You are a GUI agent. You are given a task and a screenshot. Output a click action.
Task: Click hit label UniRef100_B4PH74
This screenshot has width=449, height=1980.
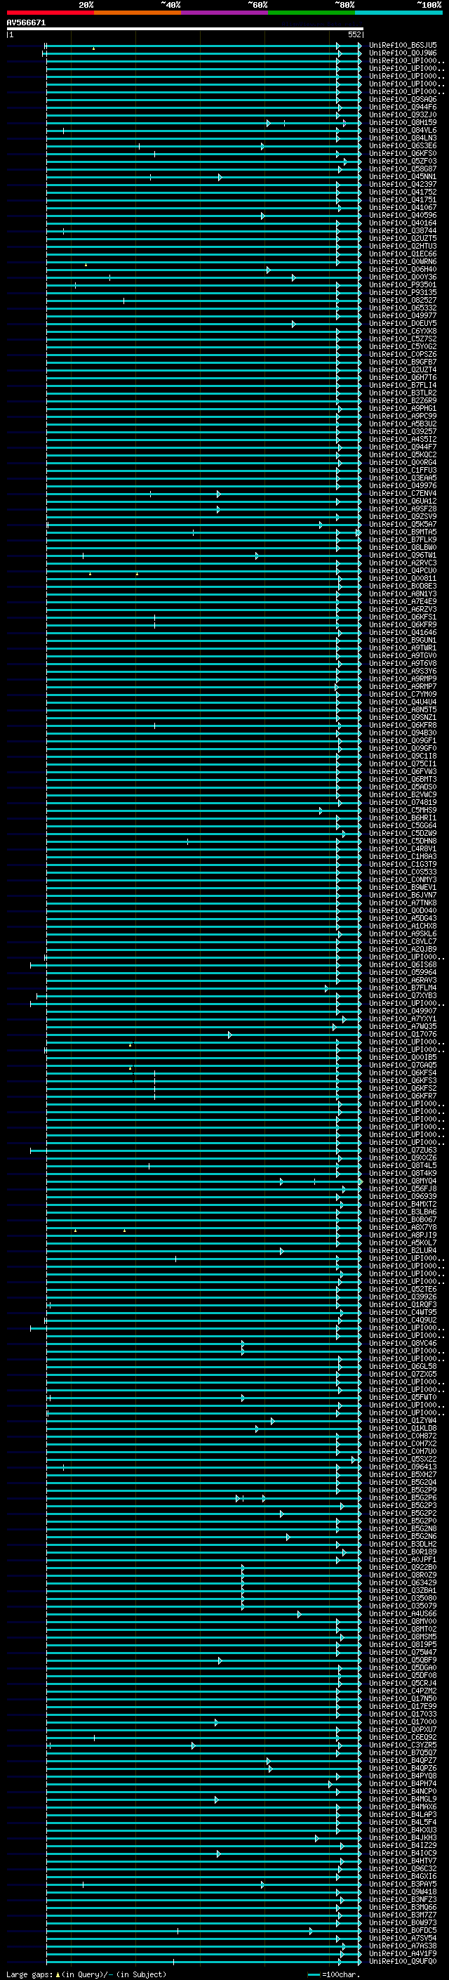[403, 1783]
